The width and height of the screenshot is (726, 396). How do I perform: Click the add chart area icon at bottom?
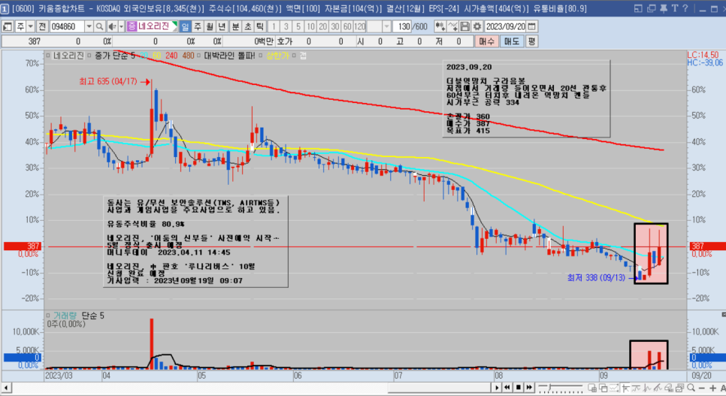point(592,388)
